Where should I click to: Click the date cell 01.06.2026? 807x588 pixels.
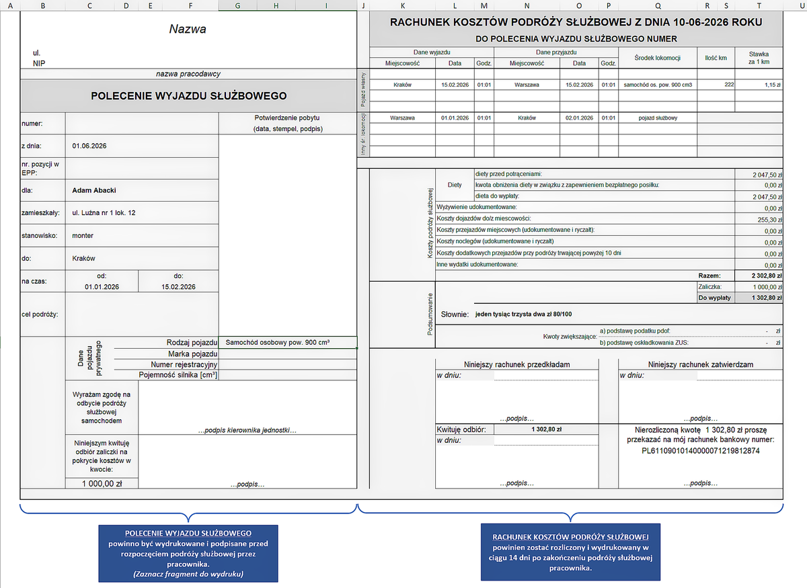[142, 146]
